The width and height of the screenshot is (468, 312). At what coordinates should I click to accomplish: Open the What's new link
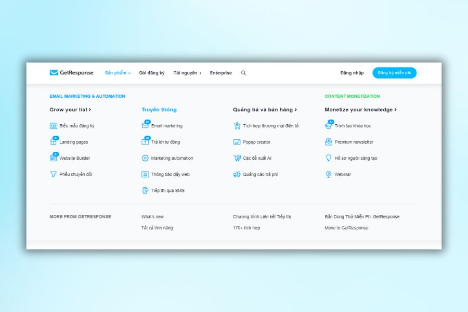click(x=152, y=217)
